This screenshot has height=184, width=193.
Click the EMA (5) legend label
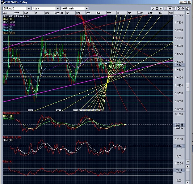(7, 30)
